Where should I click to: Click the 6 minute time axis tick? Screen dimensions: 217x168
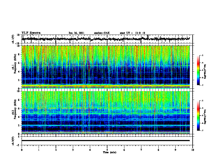coord(124,150)
